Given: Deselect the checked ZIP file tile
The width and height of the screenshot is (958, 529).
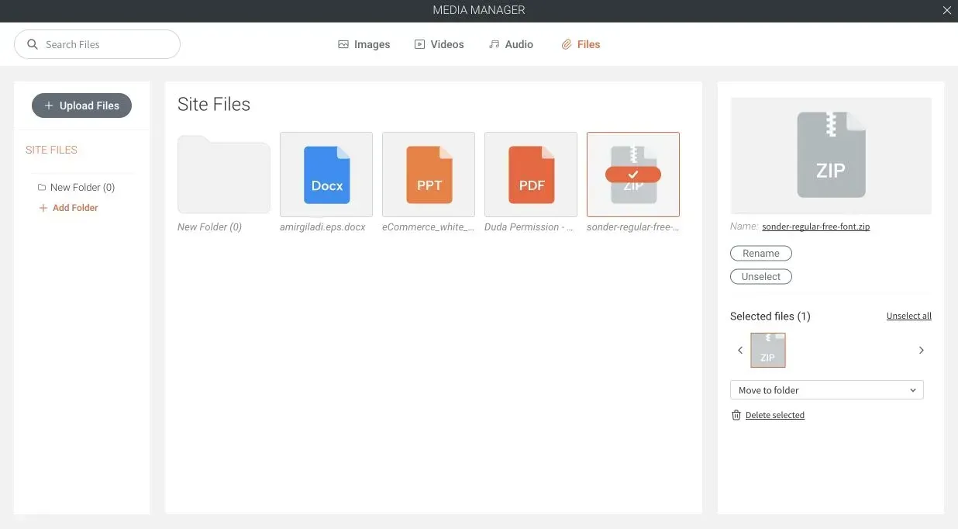Looking at the screenshot, I should click(633, 174).
